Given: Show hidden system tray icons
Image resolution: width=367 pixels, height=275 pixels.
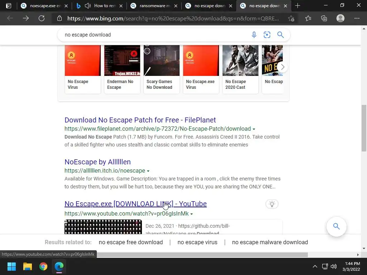Looking at the screenshot, I should tap(315, 266).
